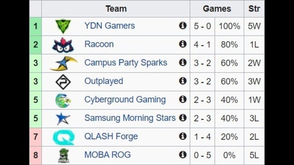Image resolution: width=294 pixels, height=165 pixels.
Task: Click the Racoon team mascot logo
Action: pyautogui.click(x=63, y=45)
